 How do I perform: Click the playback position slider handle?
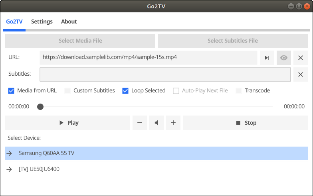(40, 107)
